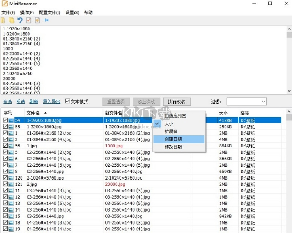Viewport: 292px width, 233px height.
Task: Toggle the 文本模式 checkbox
Action: click(x=68, y=102)
